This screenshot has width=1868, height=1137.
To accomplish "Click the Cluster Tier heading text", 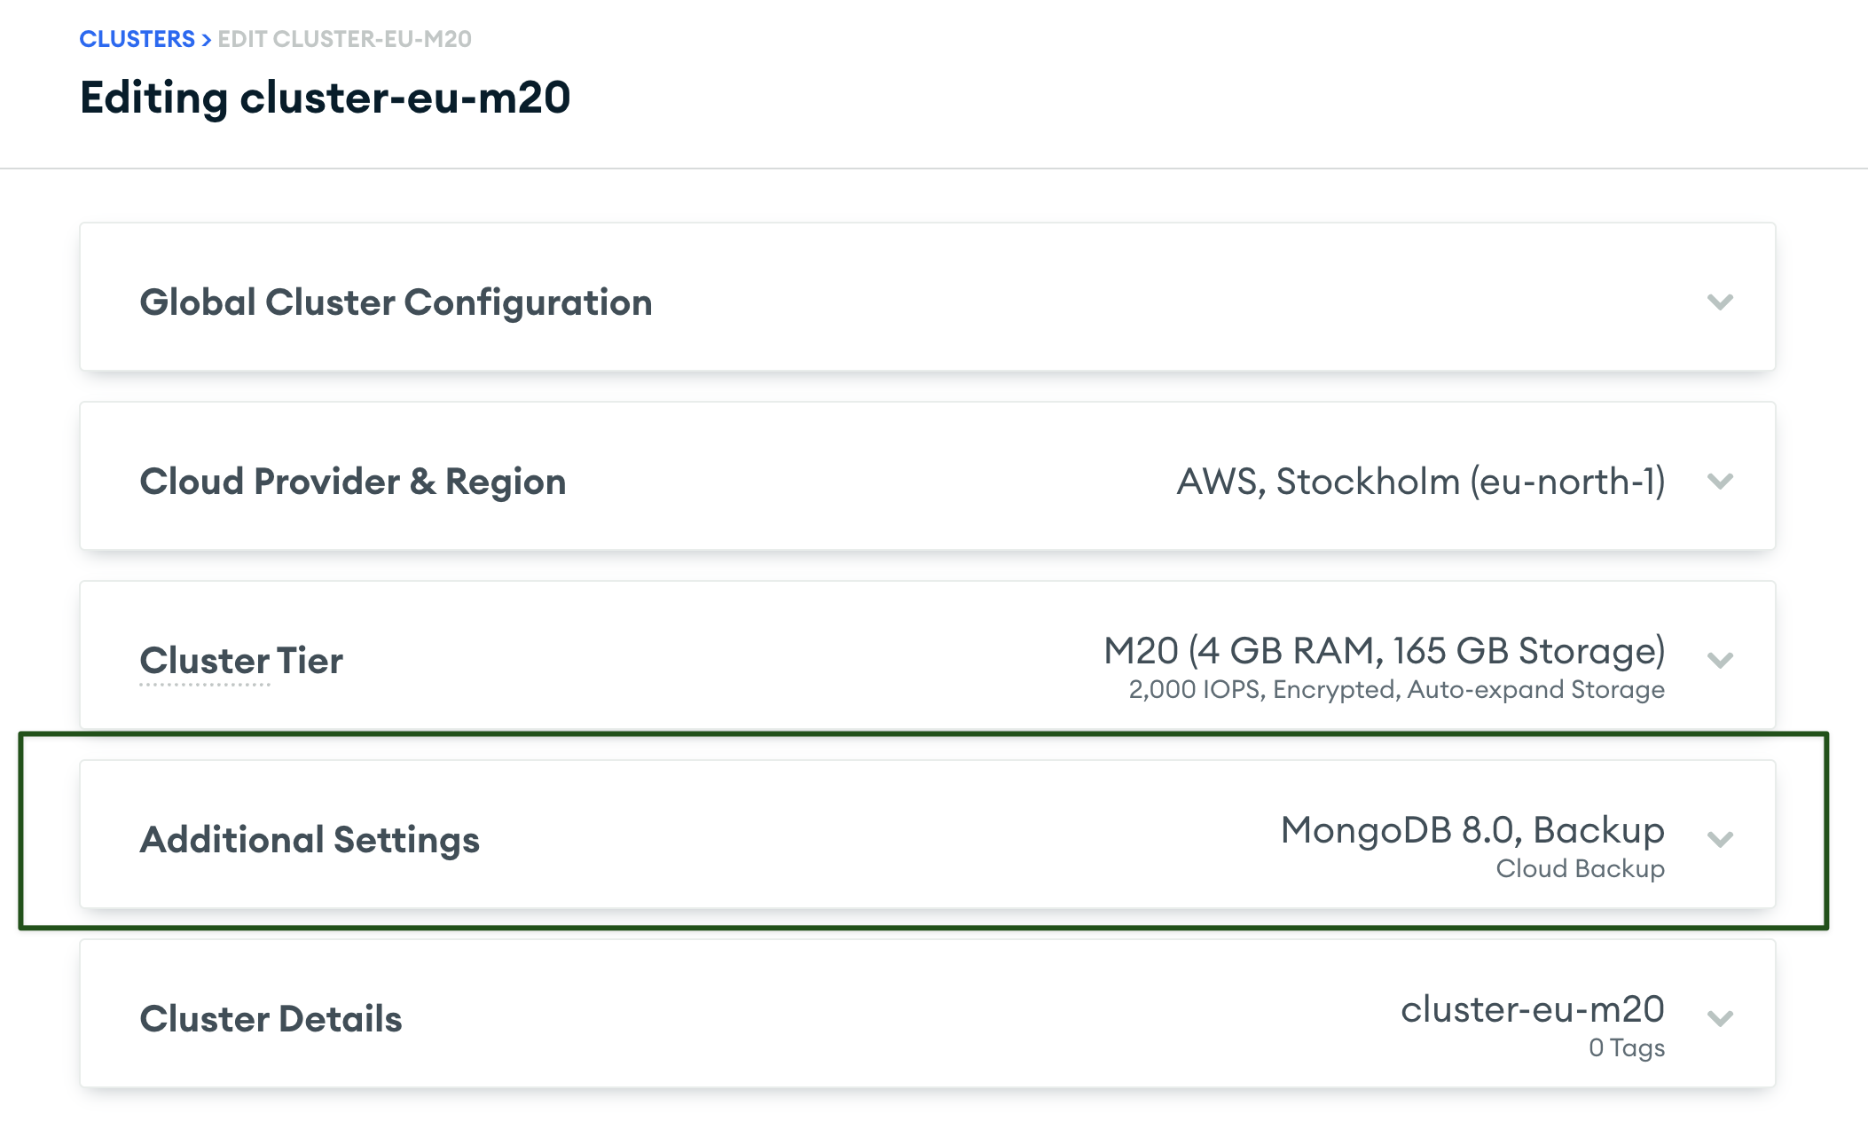I will tap(241, 661).
